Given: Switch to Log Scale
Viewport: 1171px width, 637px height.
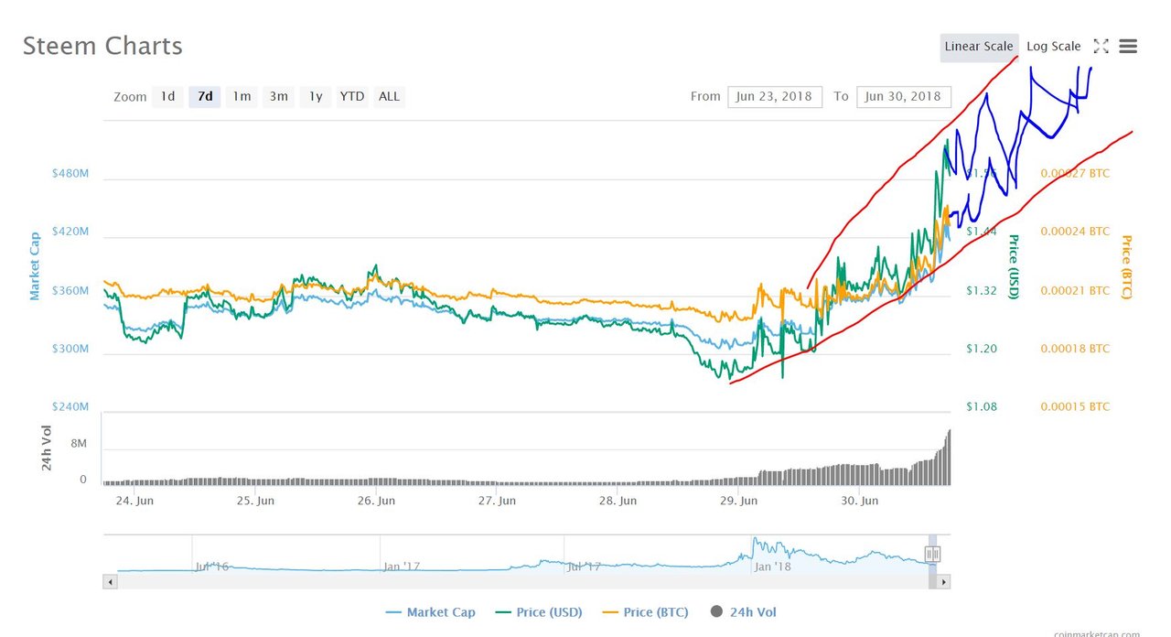Looking at the screenshot, I should click(1053, 47).
